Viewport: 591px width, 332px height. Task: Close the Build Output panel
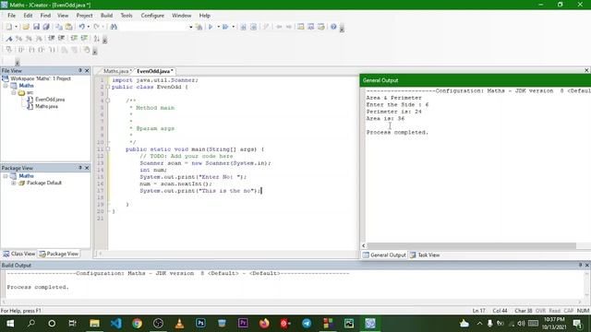point(587,266)
